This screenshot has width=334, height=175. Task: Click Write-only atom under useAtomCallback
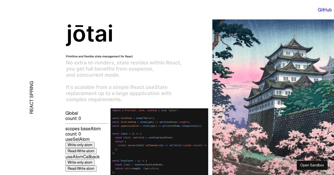click(80, 162)
